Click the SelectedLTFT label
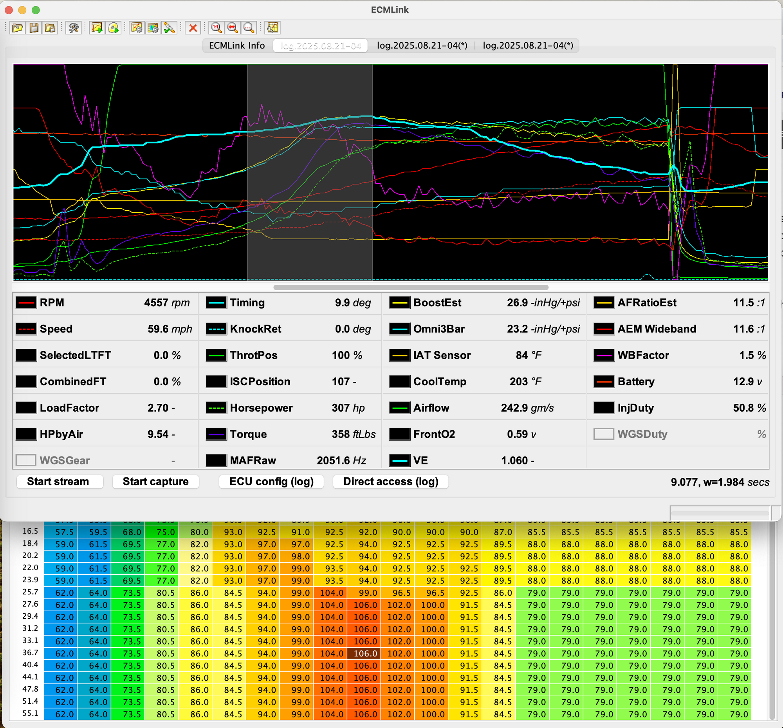 coord(75,355)
